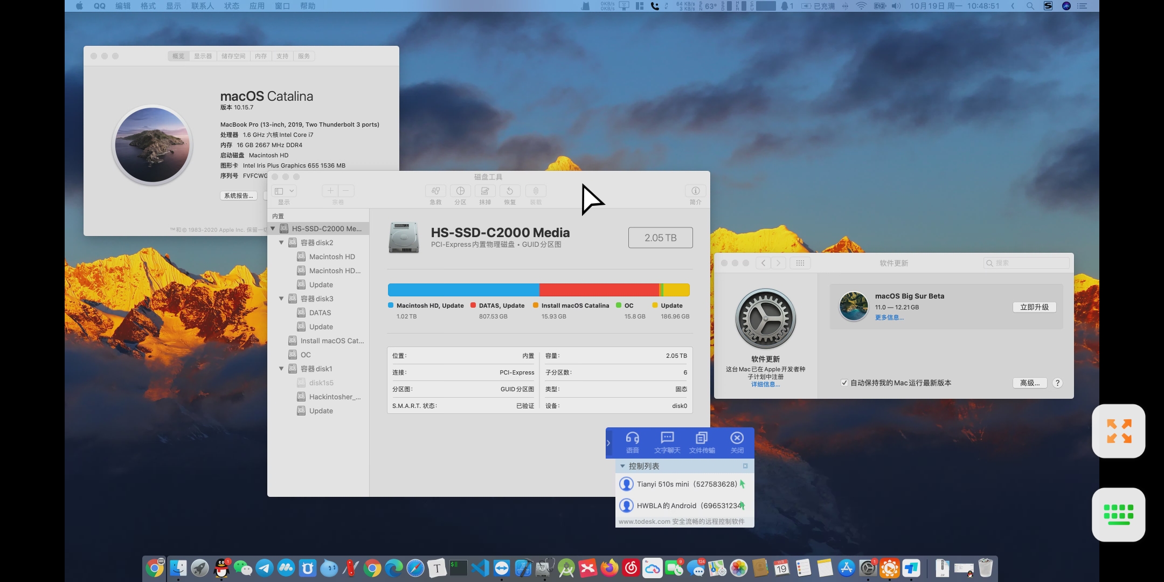The image size is (1164, 582).
Task: Open Telegram from the dock
Action: click(264, 568)
